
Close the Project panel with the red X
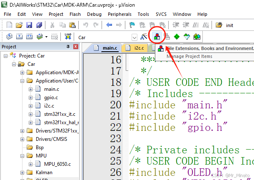point(76,47)
